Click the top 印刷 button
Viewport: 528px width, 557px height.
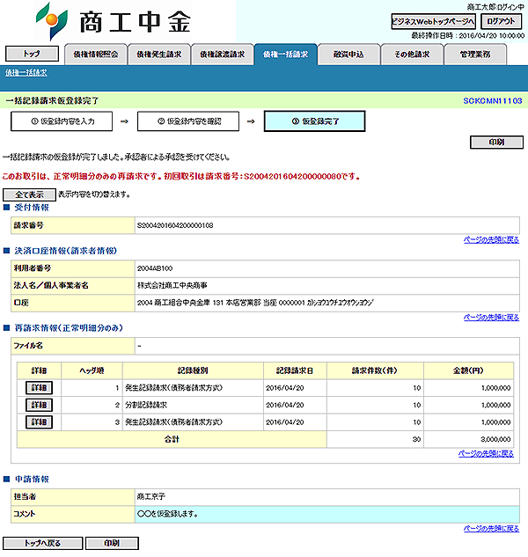(x=496, y=142)
